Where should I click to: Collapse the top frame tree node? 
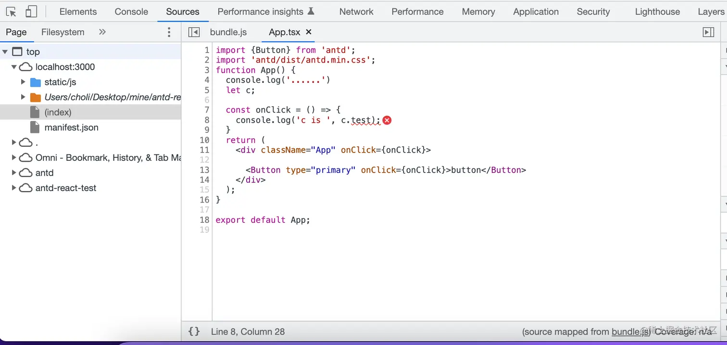click(x=5, y=51)
